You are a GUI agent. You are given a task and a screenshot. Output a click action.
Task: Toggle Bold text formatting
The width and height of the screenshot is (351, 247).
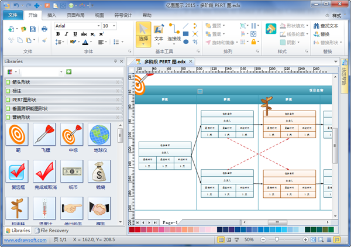pos(58,34)
